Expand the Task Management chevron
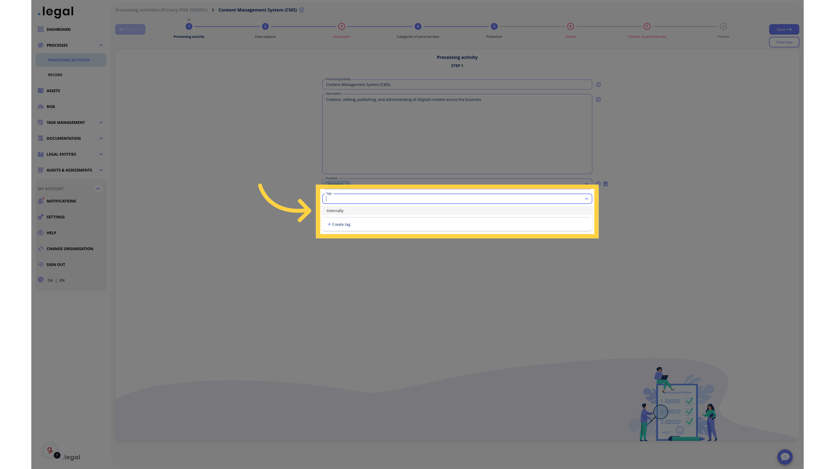This screenshot has height=469, width=835. pos(101,122)
